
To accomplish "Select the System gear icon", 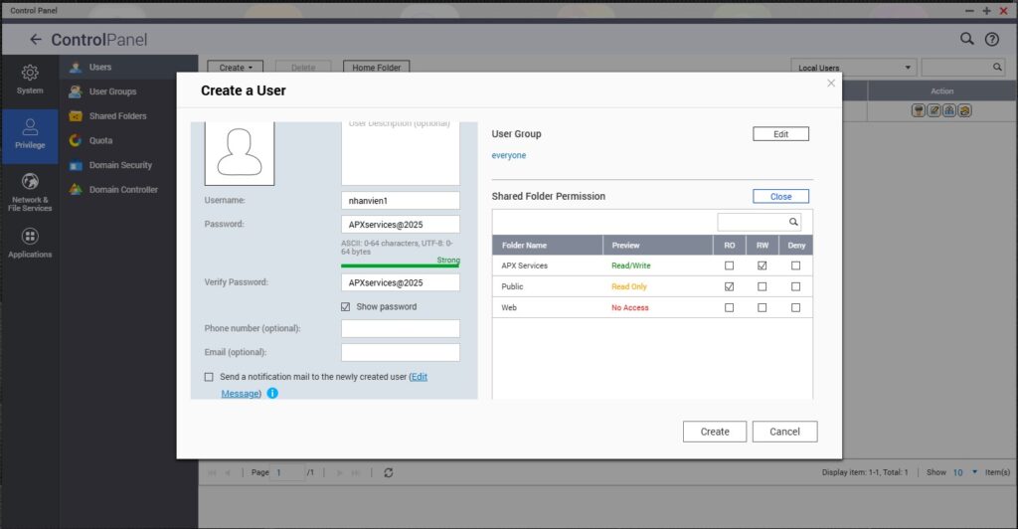I will [x=30, y=73].
